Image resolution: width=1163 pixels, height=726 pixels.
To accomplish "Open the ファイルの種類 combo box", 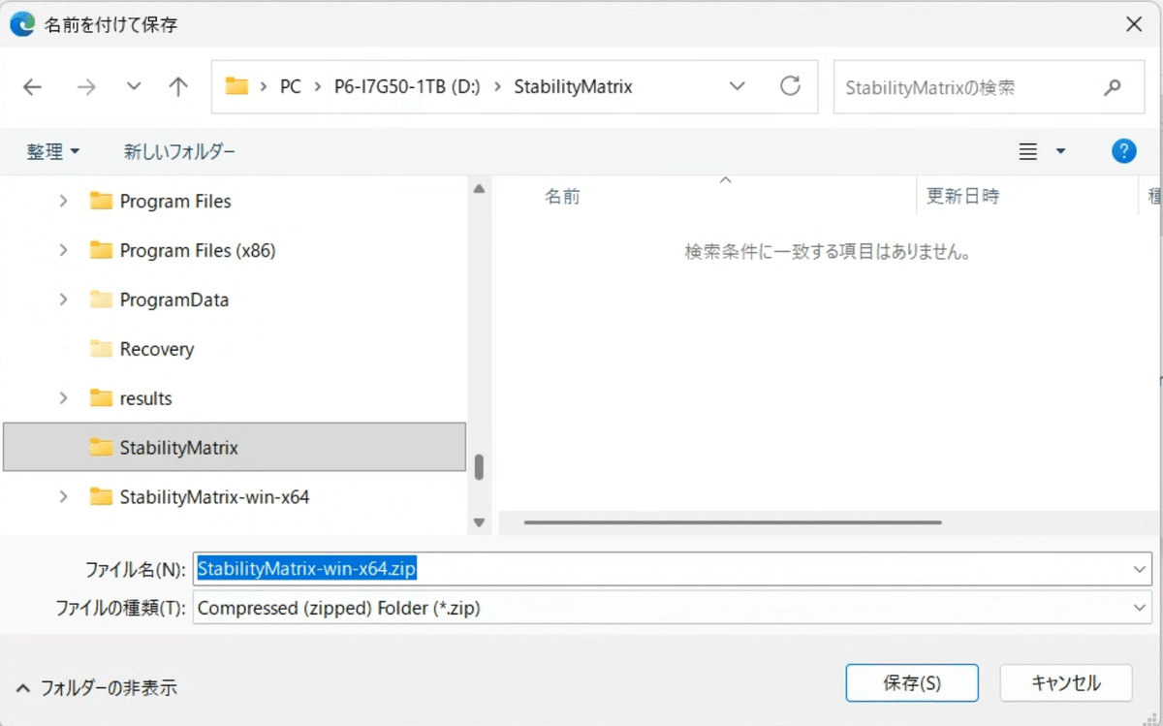I will pos(672,608).
